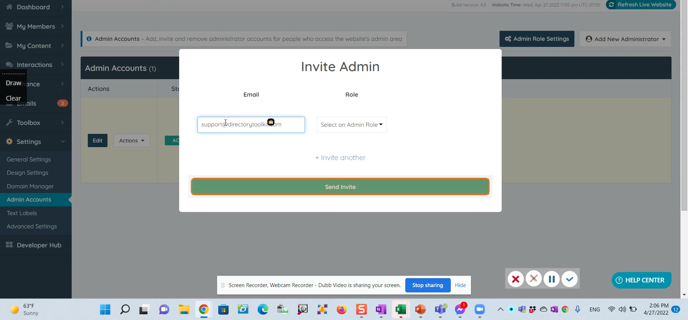Expand the Interactions sidebar menu
Image resolution: width=688 pixels, height=320 pixels.
point(36,65)
